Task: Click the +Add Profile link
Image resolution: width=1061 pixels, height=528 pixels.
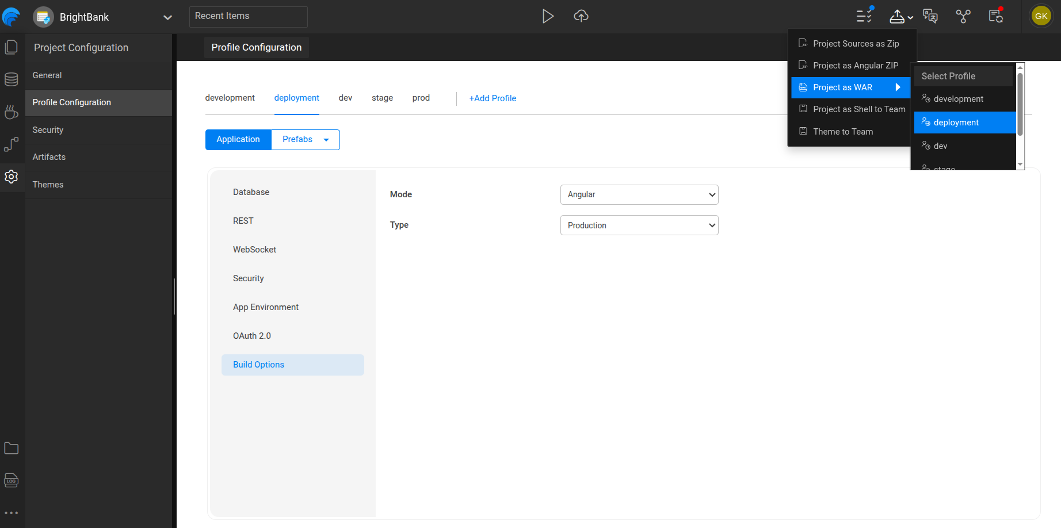Action: [x=493, y=98]
